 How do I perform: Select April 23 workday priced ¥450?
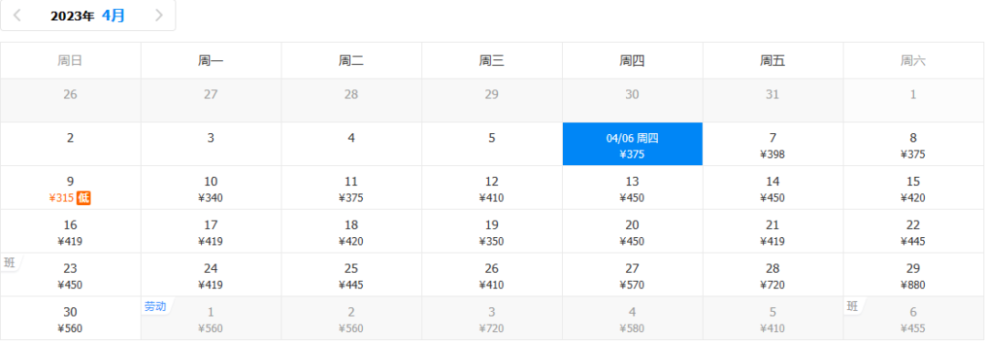pos(70,275)
